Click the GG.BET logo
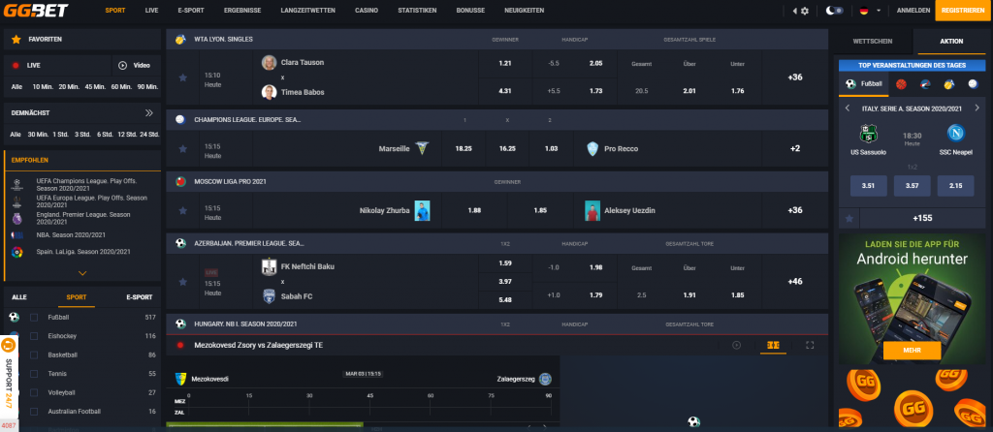This screenshot has width=993, height=432. [36, 11]
